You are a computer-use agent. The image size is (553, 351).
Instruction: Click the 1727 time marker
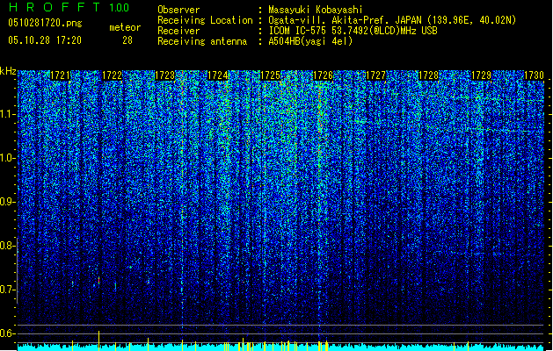pyautogui.click(x=376, y=75)
